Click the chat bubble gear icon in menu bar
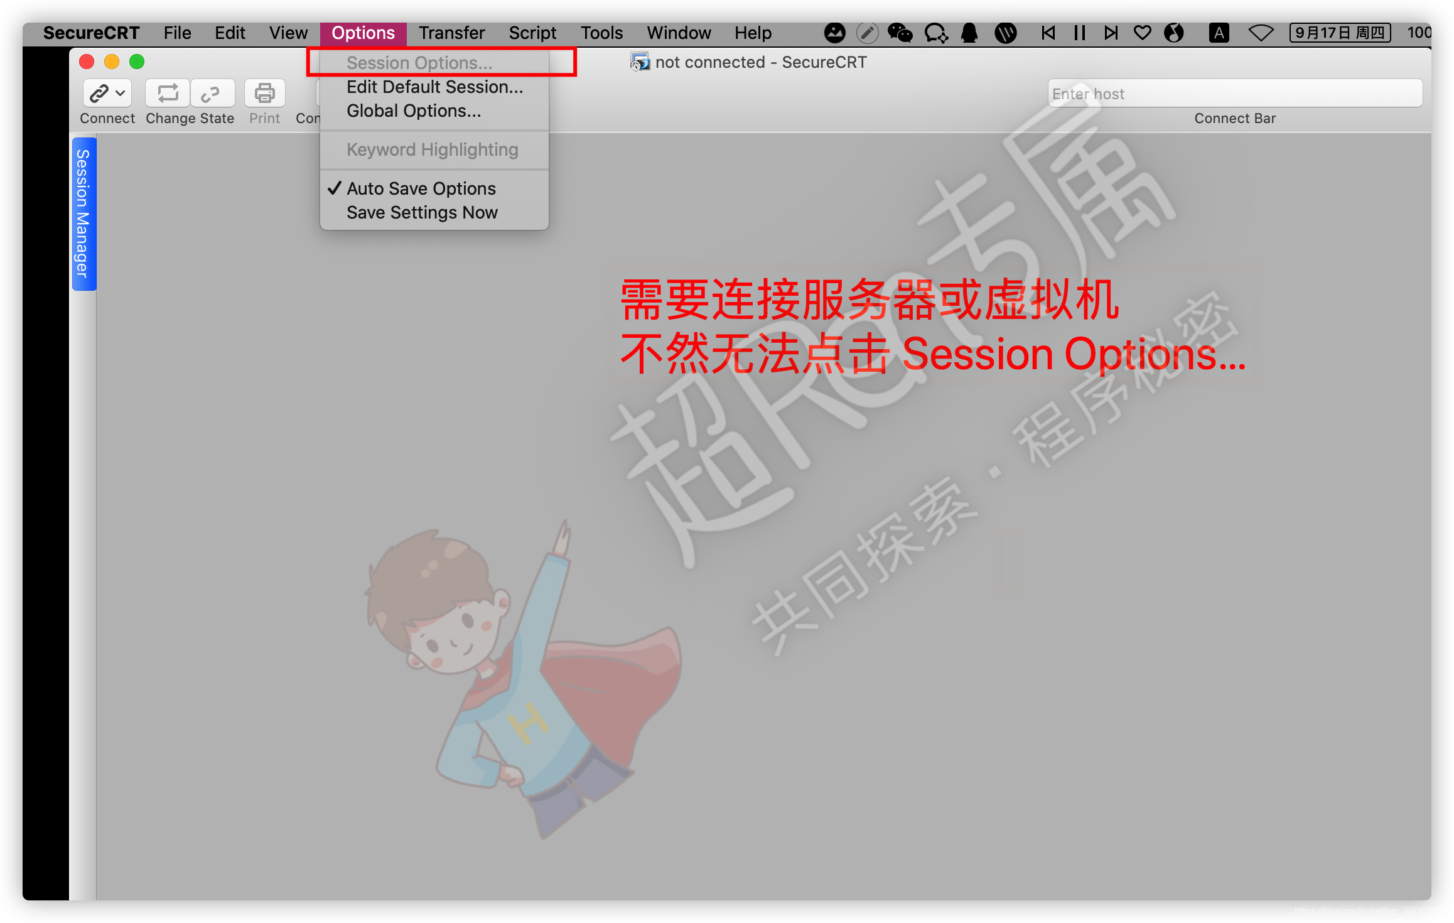 936,33
